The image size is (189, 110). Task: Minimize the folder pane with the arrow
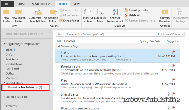[50, 32]
